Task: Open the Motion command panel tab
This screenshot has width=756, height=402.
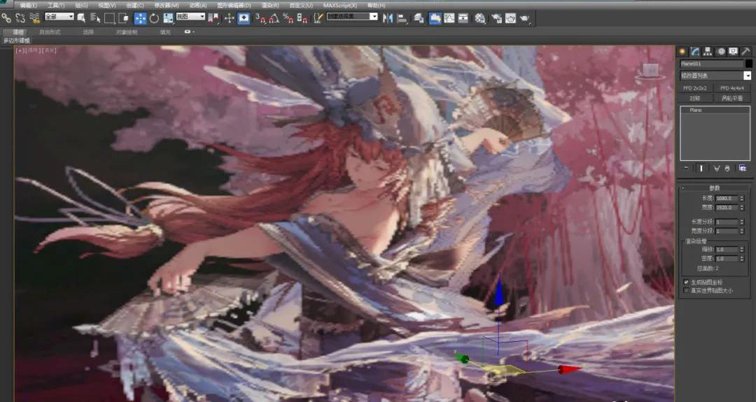Action: (x=721, y=51)
